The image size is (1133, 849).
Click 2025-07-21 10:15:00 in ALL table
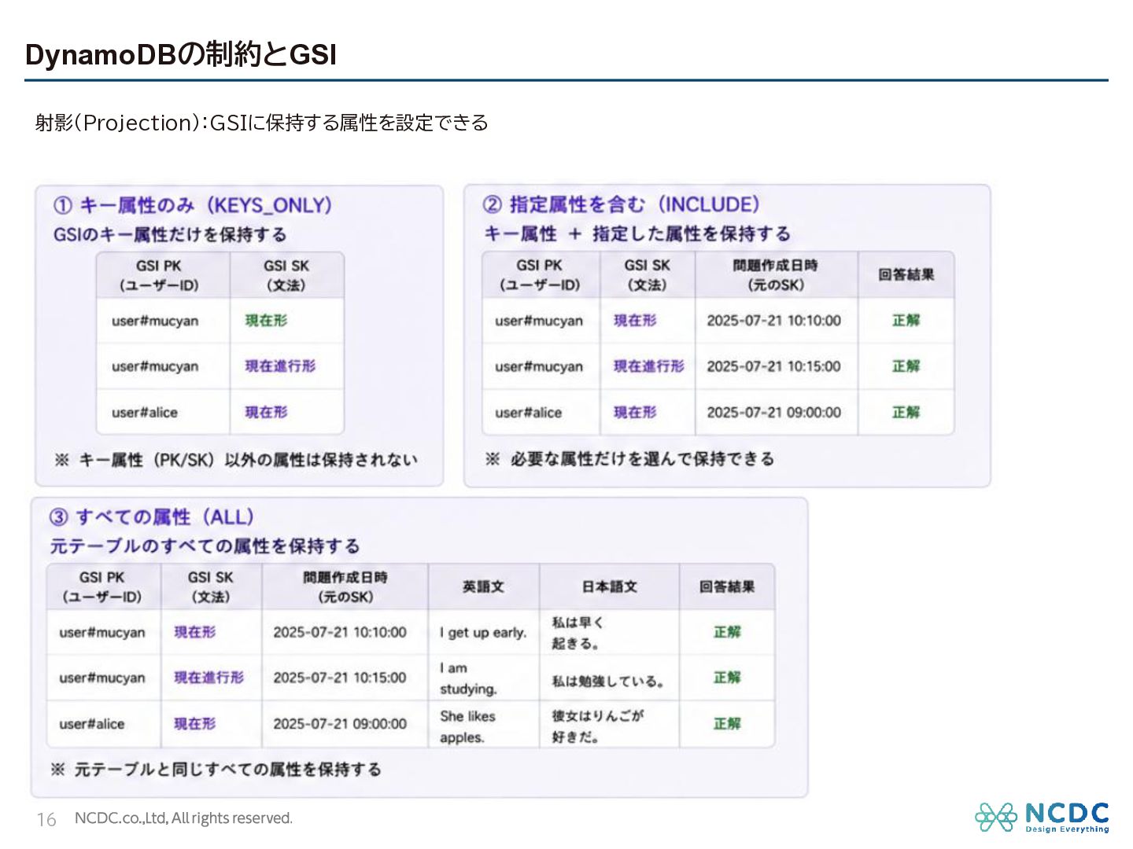340,678
